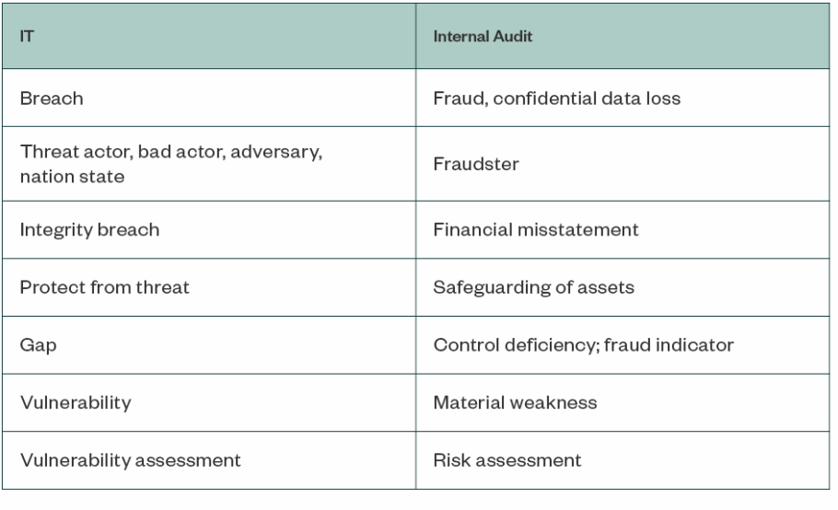Click the word Fraud in first row

point(453,99)
